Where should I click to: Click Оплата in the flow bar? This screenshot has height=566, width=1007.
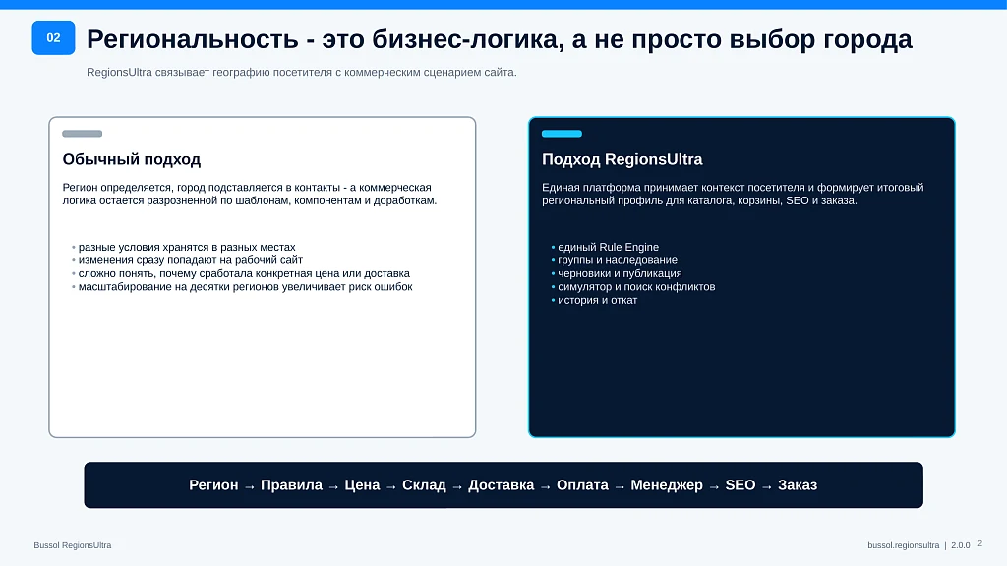582,485
